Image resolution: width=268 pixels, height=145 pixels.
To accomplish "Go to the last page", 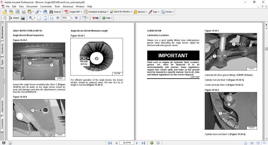I will pos(143,143).
